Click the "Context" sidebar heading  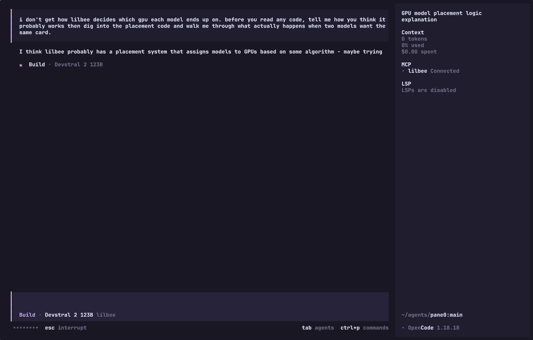pyautogui.click(x=413, y=32)
